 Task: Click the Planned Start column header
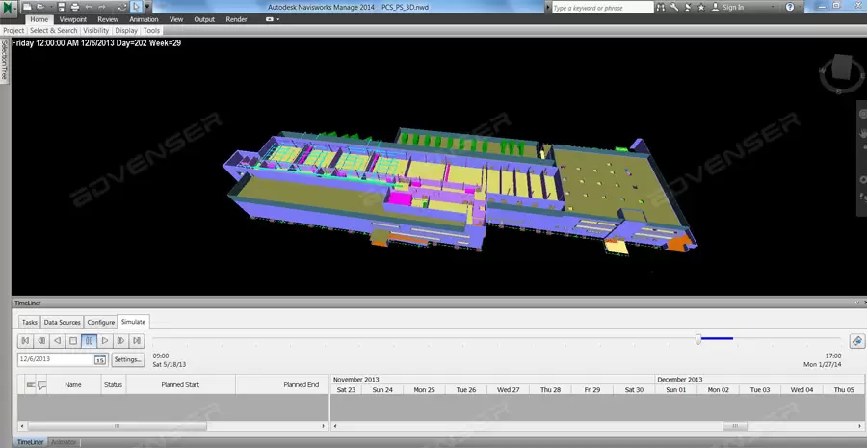(x=180, y=385)
